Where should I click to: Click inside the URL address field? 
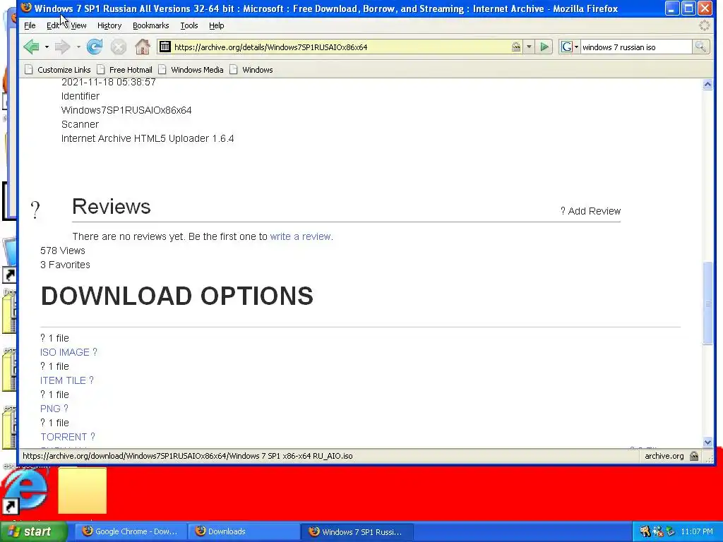341,47
